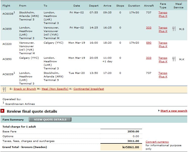Image resolution: width=188 pixels, height=152 pixels.
Task: Click the meal icon for flight AC855
Action: [174, 29]
